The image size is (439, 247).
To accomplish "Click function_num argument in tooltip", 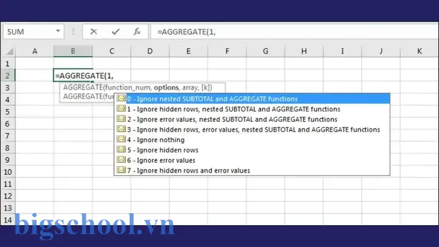I will click(x=129, y=87).
